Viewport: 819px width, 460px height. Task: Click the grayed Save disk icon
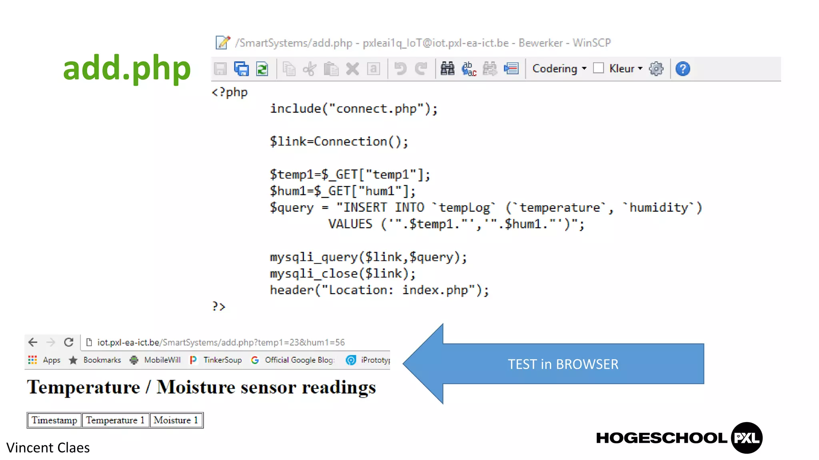pos(220,69)
